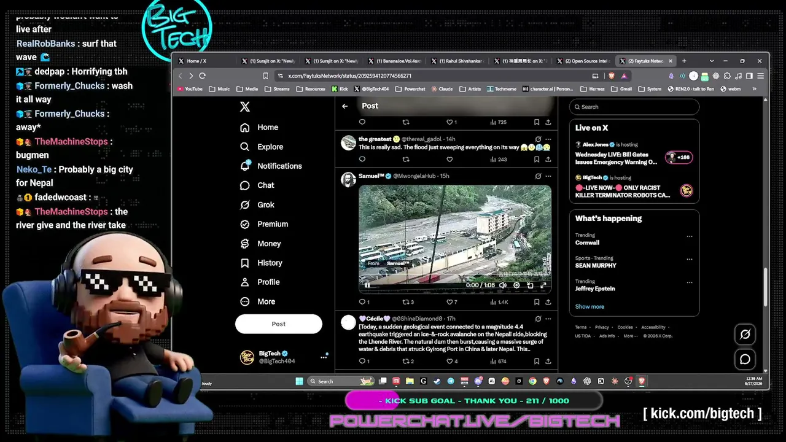Open video settings gear
Screen dimensions: 786x442
click(516, 285)
